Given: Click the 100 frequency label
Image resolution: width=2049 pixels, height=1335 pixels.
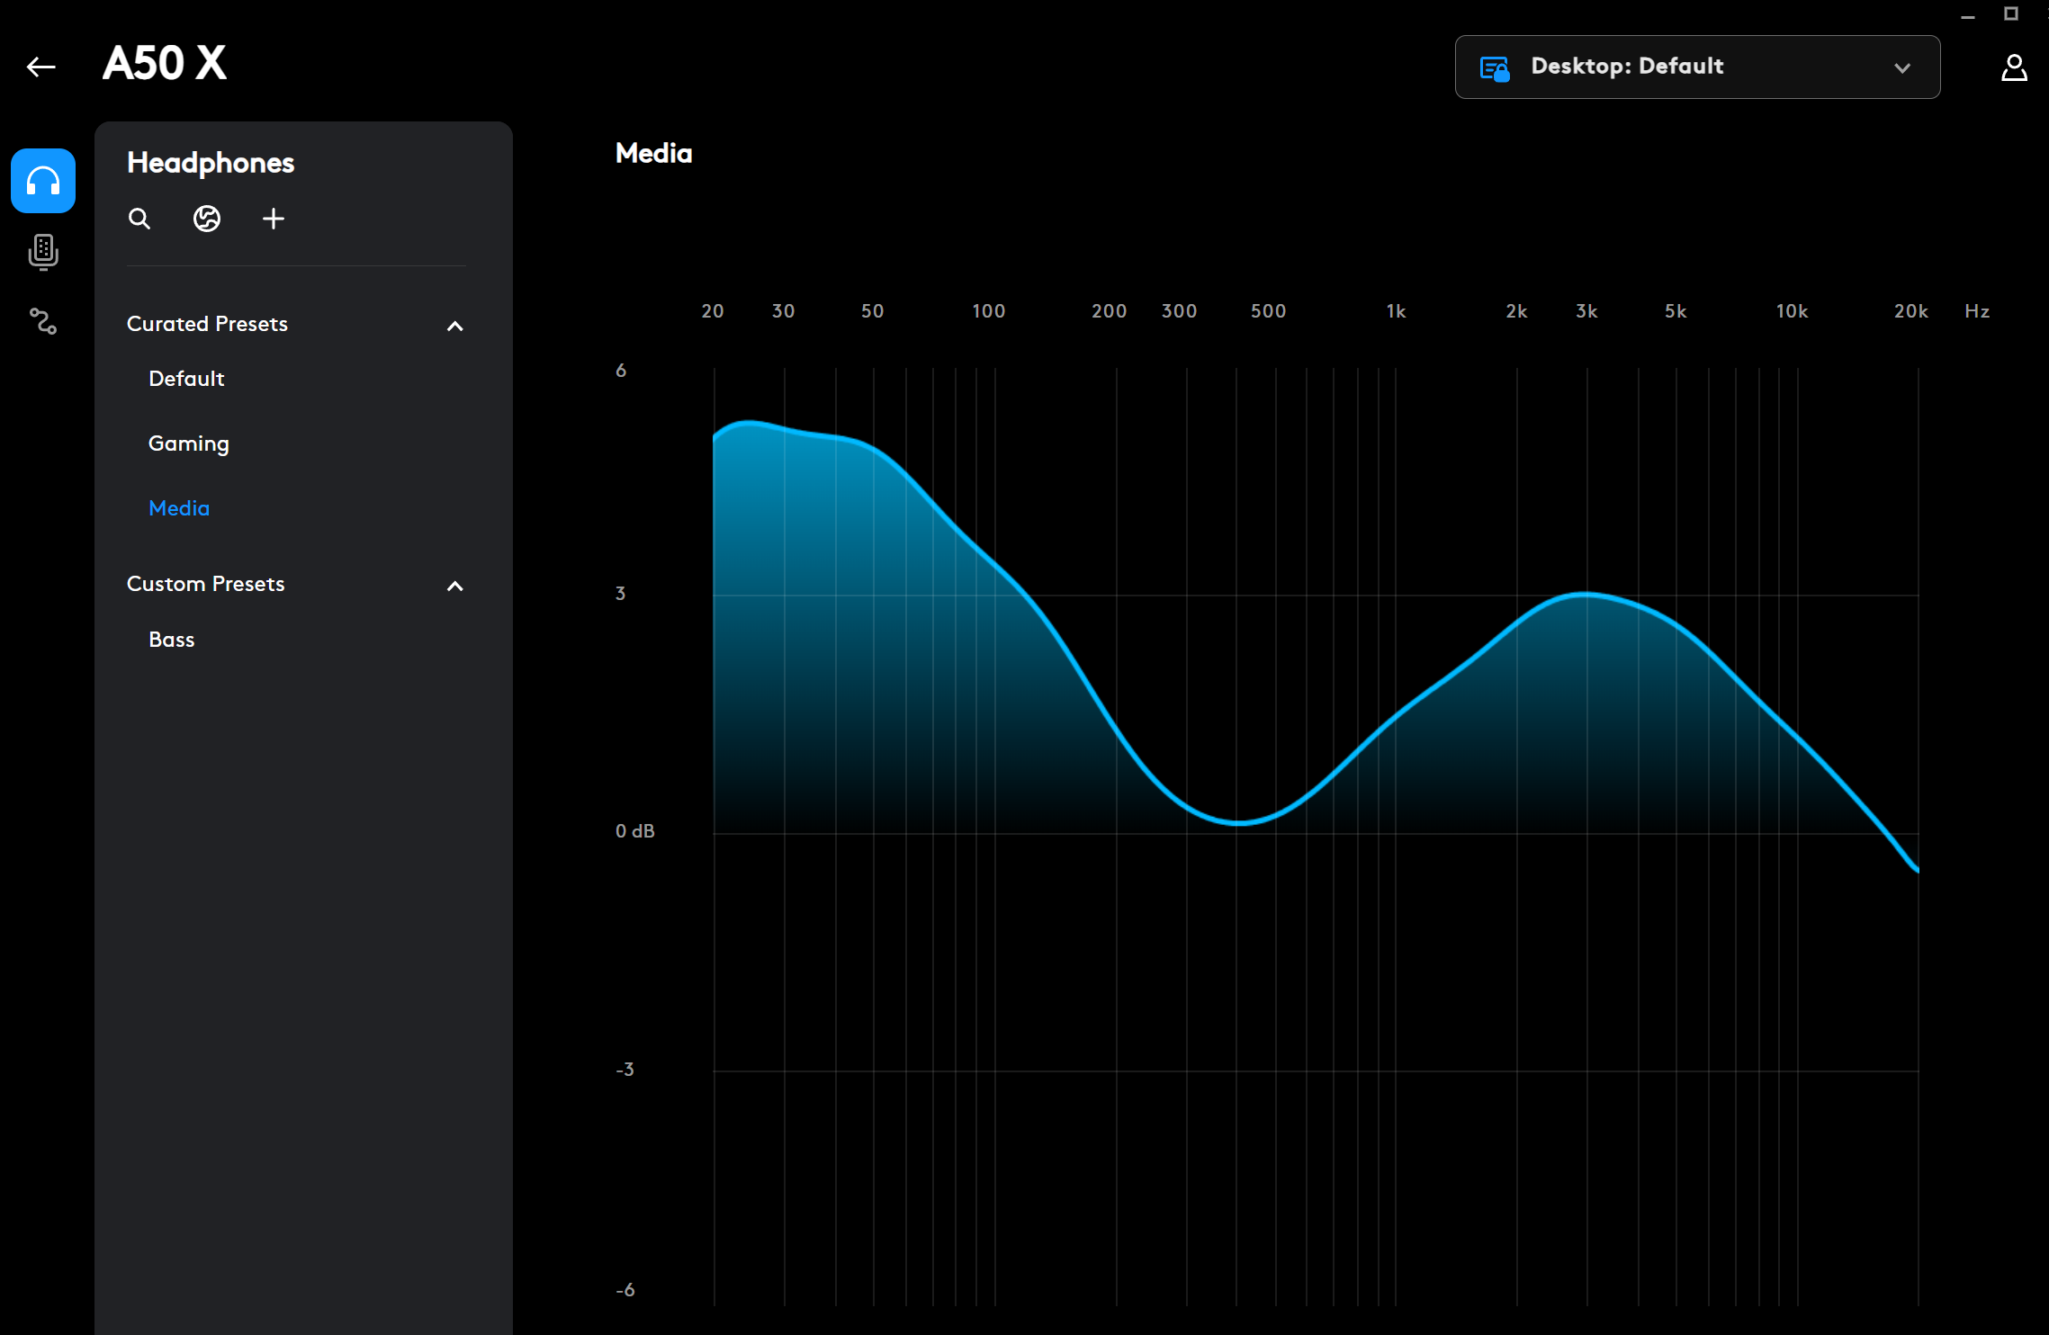Looking at the screenshot, I should (x=988, y=311).
